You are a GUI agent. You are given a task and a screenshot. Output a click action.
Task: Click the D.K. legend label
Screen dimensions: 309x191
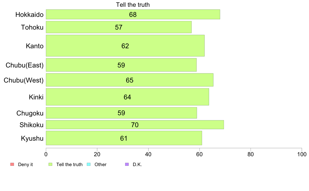click(x=137, y=165)
